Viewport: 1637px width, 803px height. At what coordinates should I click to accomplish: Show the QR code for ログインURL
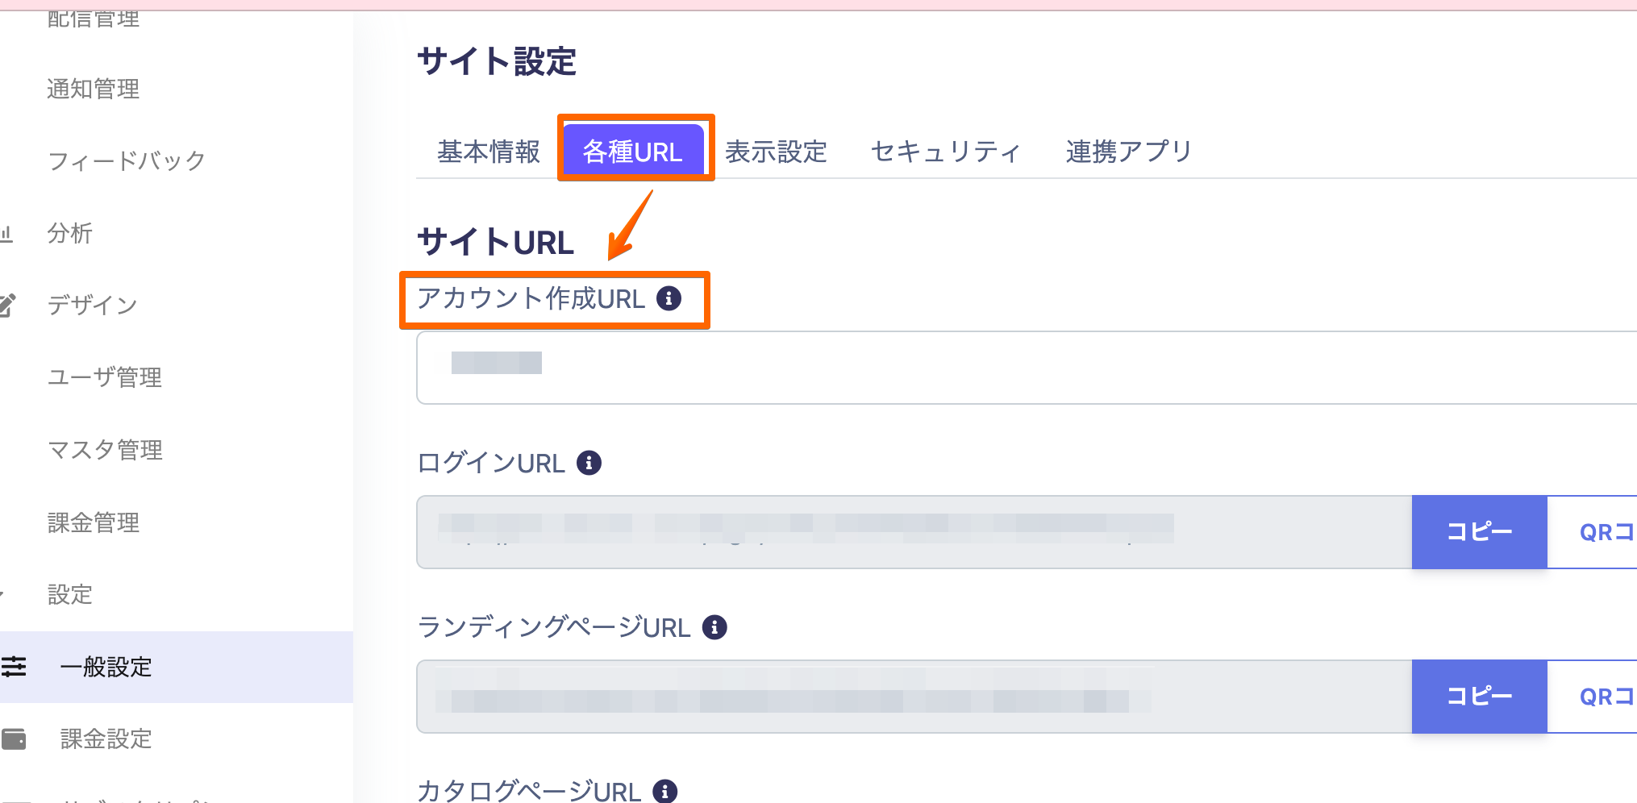pyautogui.click(x=1605, y=532)
